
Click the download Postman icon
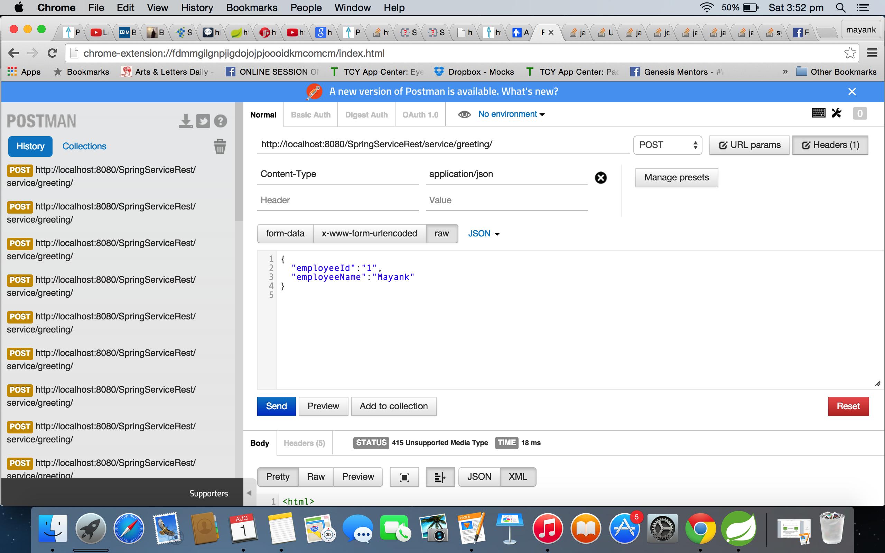pyautogui.click(x=186, y=121)
